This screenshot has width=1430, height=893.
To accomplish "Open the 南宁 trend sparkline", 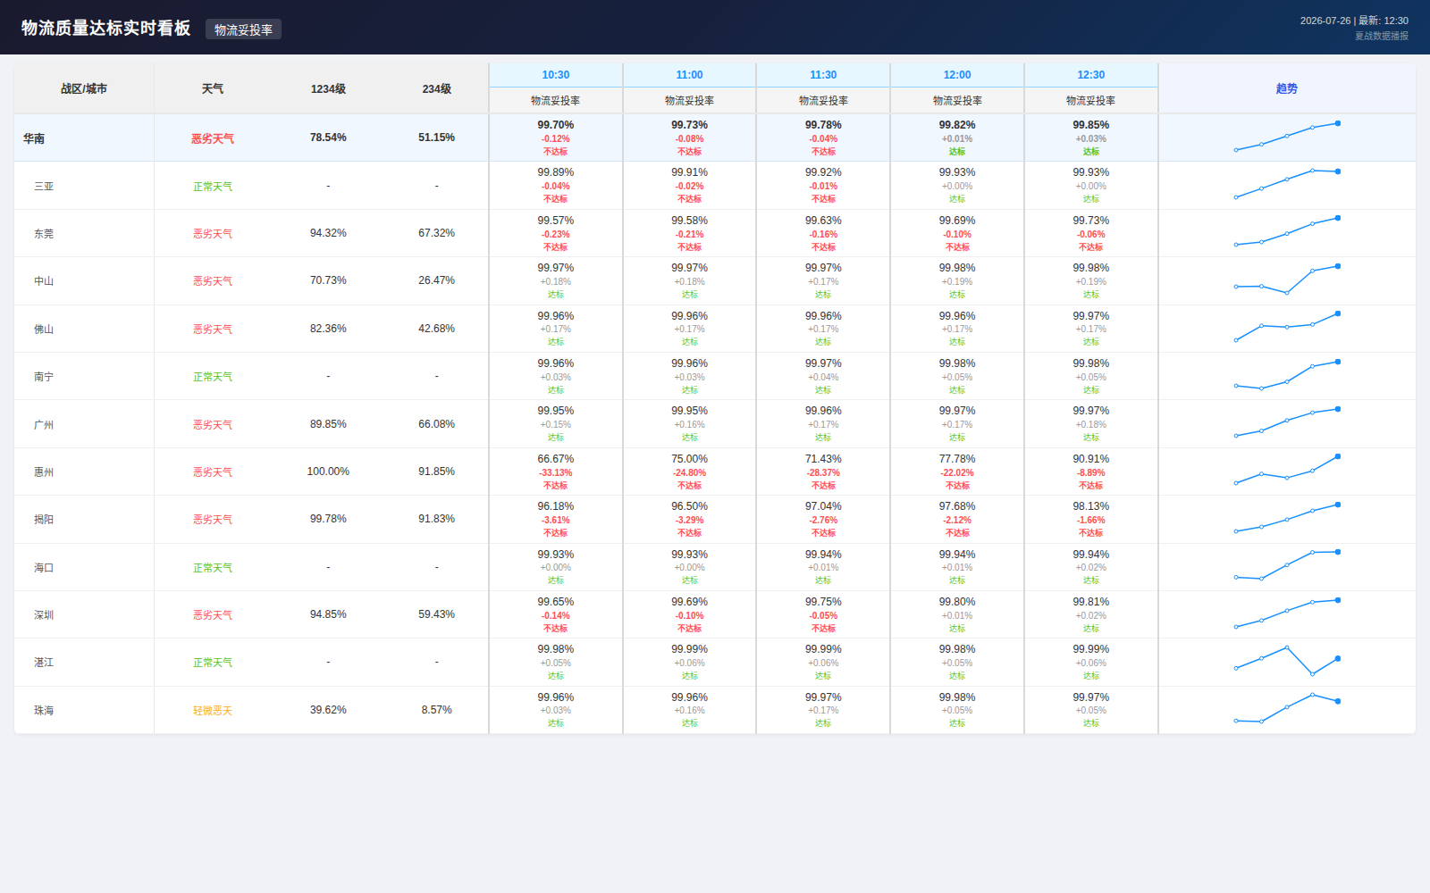I will pyautogui.click(x=1287, y=375).
